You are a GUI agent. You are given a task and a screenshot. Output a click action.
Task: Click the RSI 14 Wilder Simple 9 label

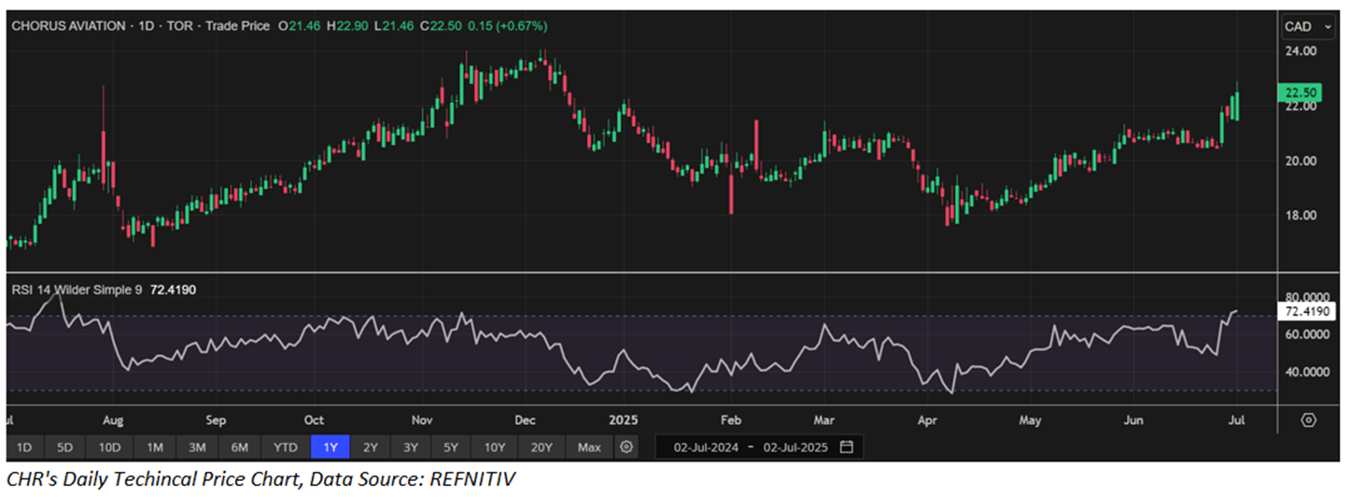coord(76,290)
